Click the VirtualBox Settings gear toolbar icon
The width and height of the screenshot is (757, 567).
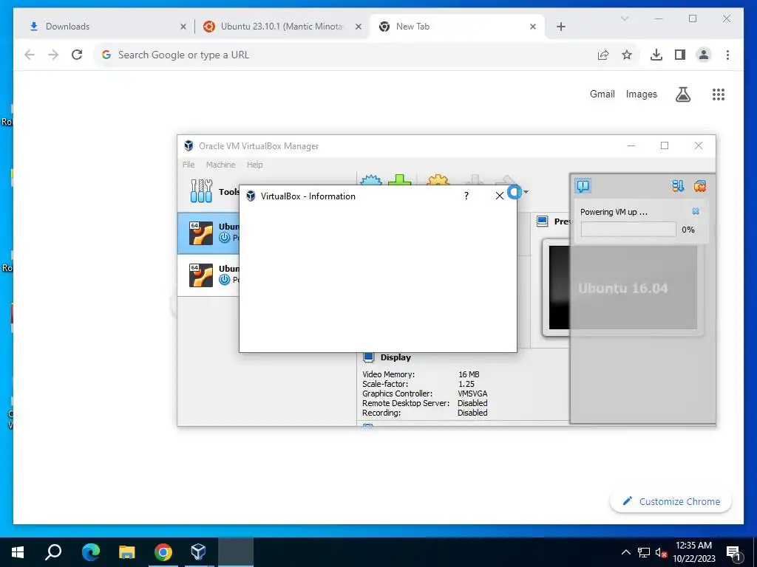pyautogui.click(x=438, y=180)
